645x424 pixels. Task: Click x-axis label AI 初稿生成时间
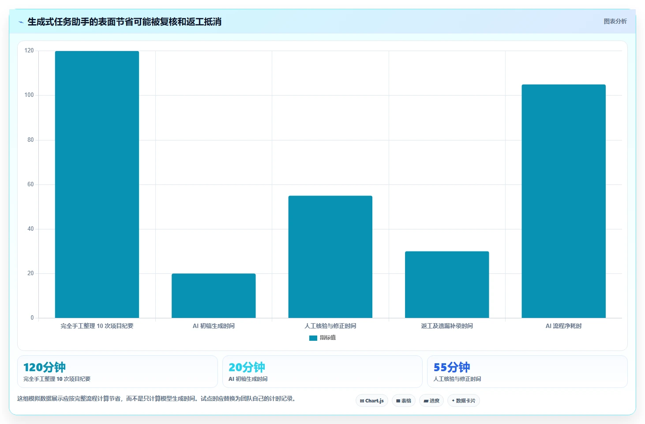tap(214, 326)
